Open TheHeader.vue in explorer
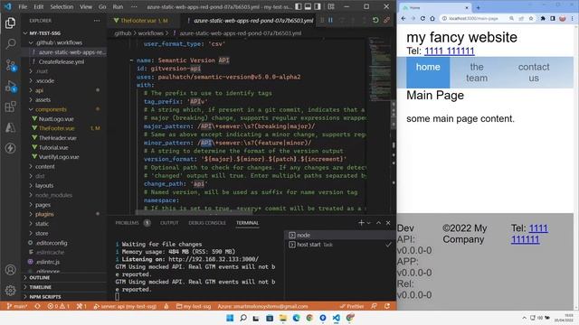The height and width of the screenshot is (325, 579). click(x=57, y=138)
